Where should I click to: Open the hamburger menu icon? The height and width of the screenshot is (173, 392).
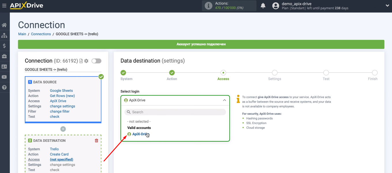coord(4,5)
